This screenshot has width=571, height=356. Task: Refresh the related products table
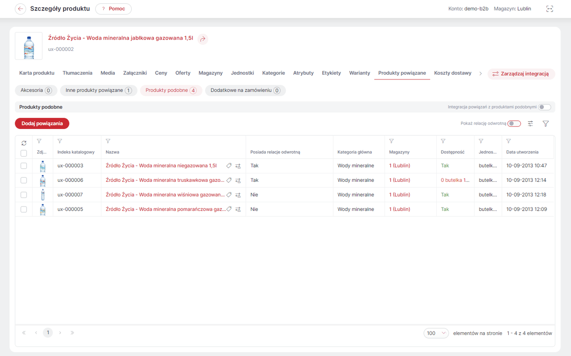tap(24, 143)
